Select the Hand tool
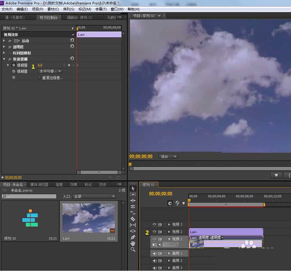This screenshot has height=271, width=291. point(133,243)
